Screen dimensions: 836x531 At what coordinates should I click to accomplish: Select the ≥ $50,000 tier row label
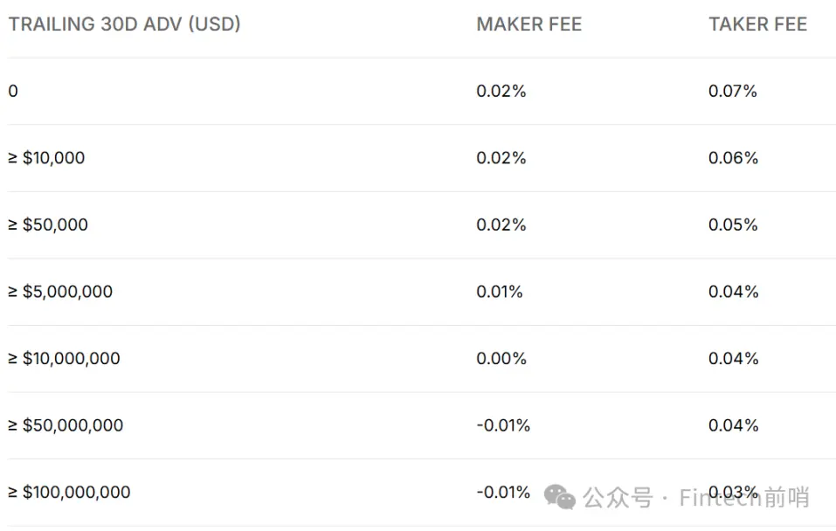(x=49, y=224)
